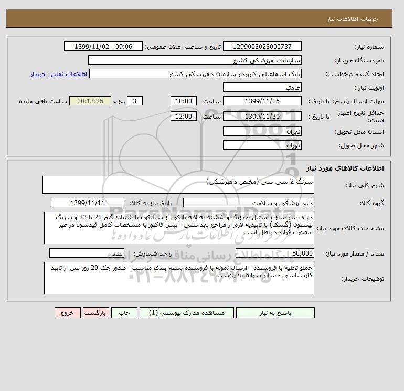Click price validity hour 12:00

coord(184,116)
